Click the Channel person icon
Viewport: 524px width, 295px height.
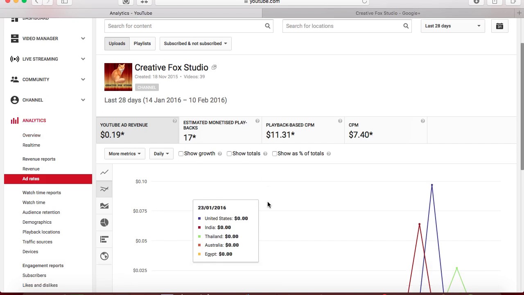[15, 100]
